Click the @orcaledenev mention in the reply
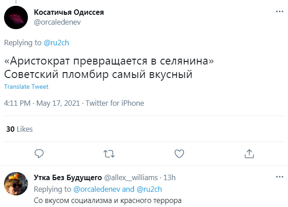Viewport: 288px width, 207px height. pyautogui.click(x=96, y=189)
